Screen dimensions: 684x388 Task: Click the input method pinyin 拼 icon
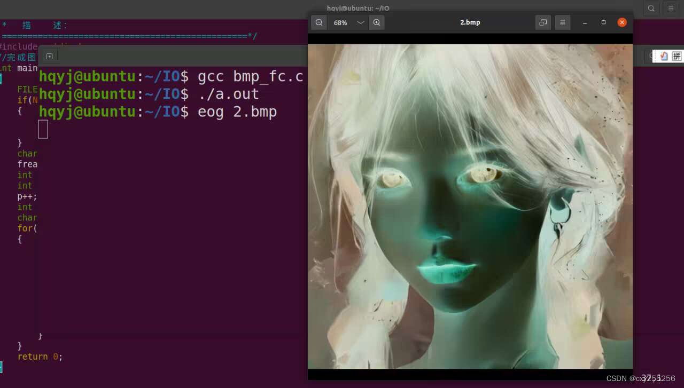click(x=677, y=56)
